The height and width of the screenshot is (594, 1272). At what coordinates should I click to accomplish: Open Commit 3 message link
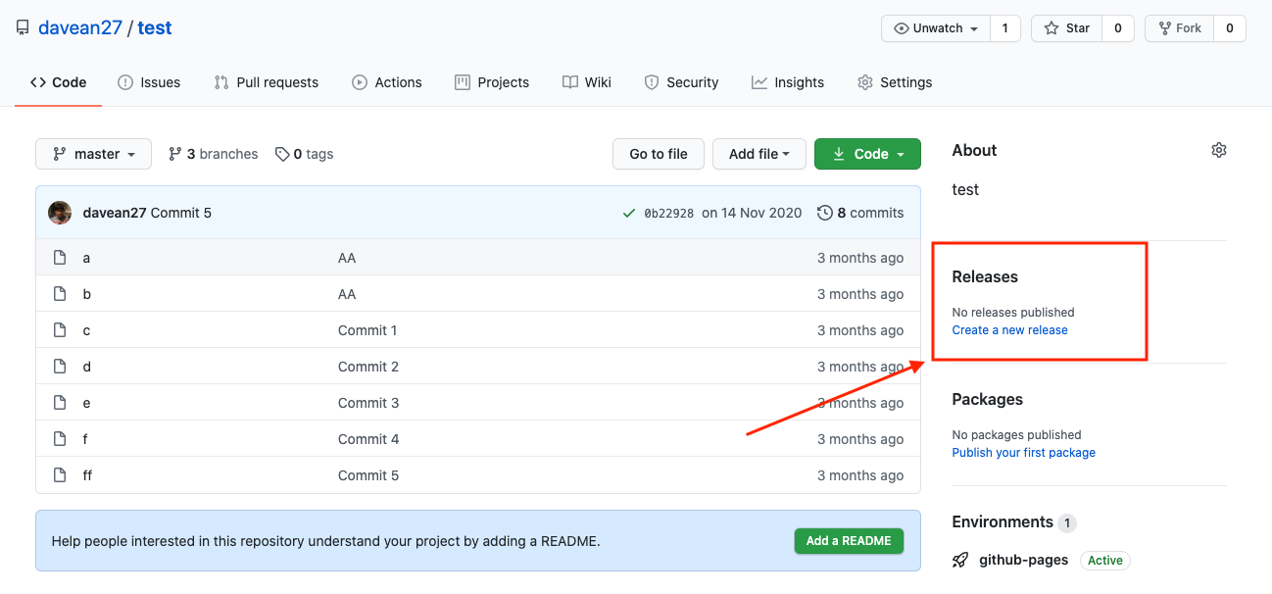pos(368,403)
